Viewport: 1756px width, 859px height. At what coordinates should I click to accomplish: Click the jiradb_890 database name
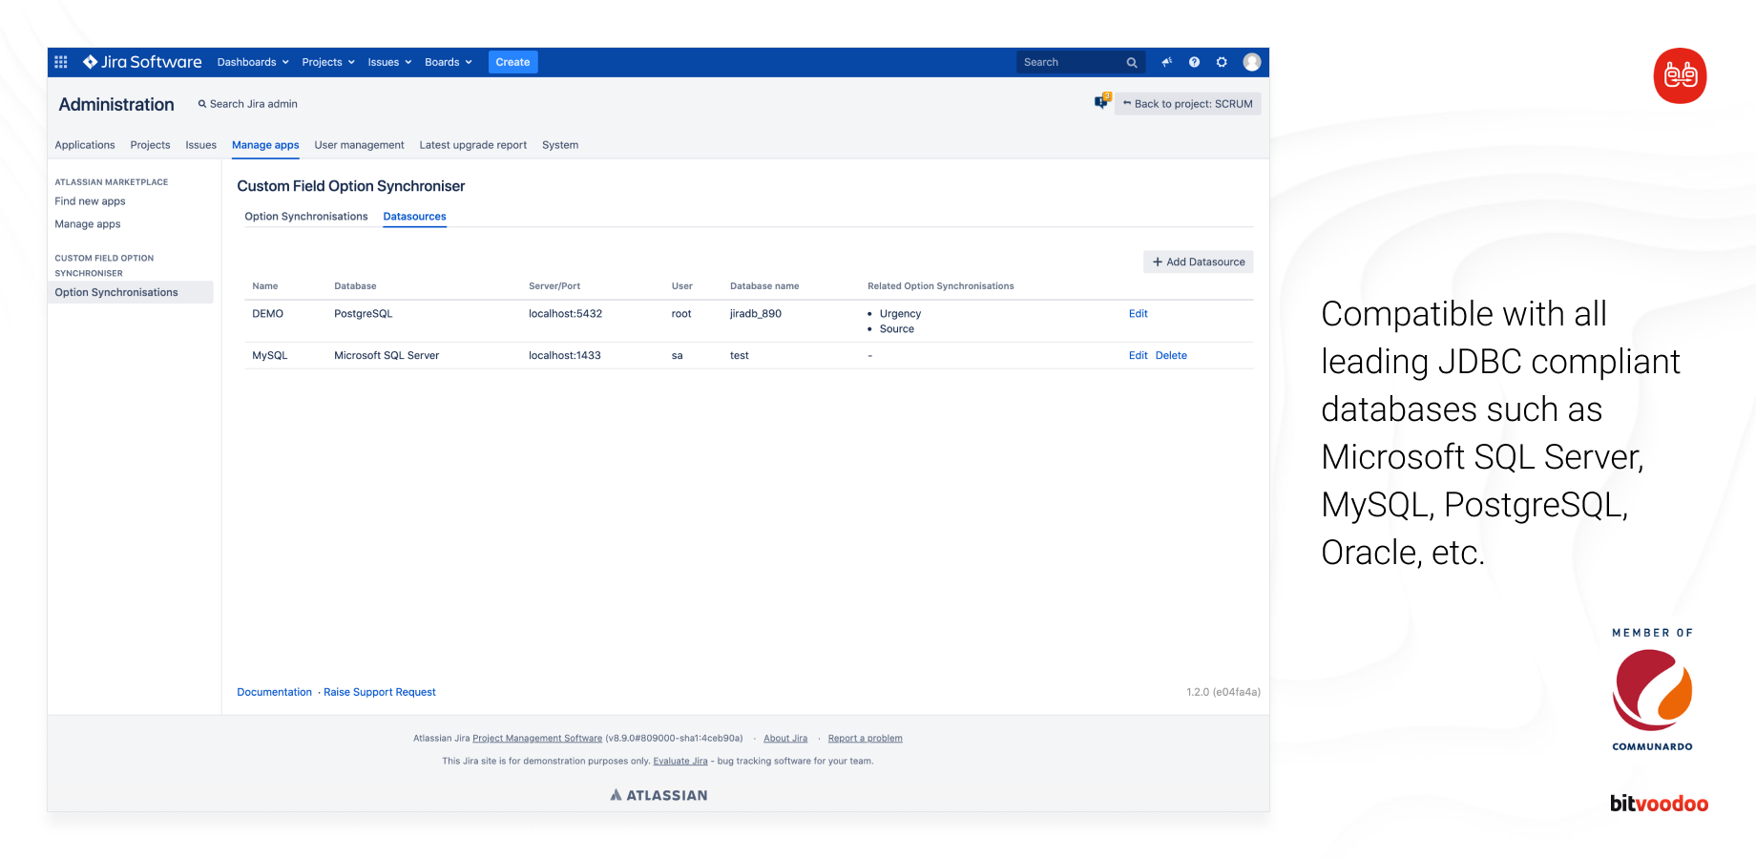coord(755,314)
